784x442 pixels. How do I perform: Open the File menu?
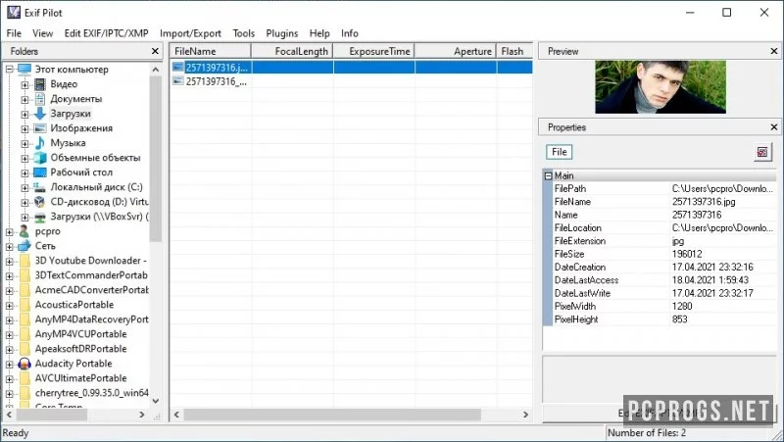coord(14,33)
